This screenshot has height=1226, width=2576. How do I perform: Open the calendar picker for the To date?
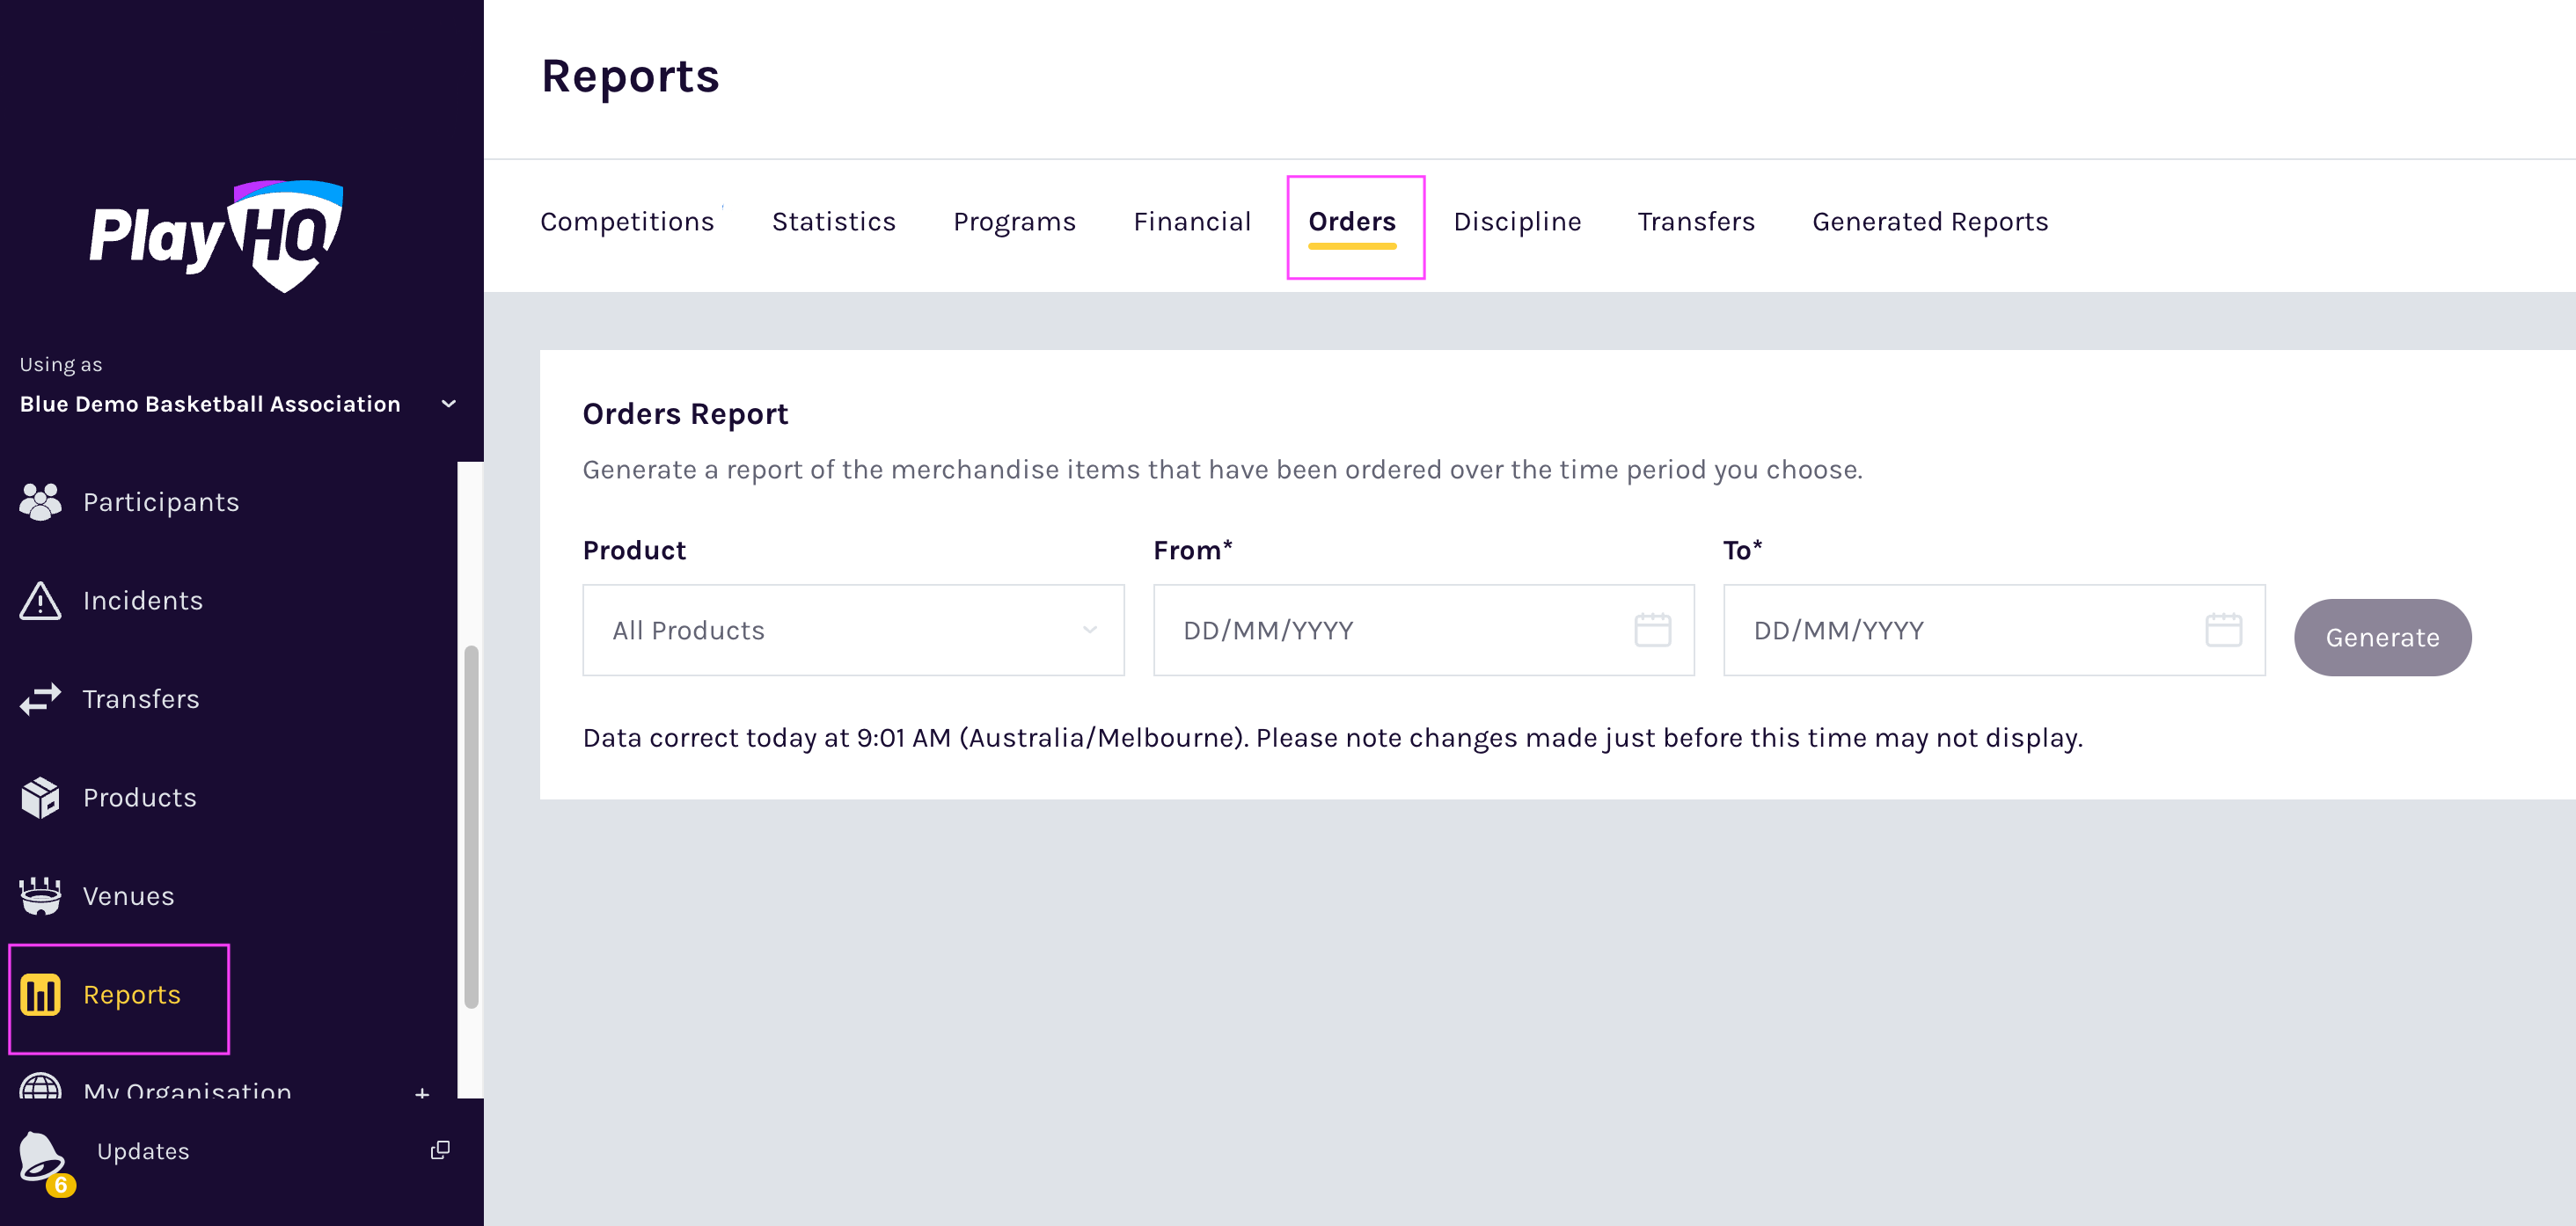click(x=2222, y=630)
